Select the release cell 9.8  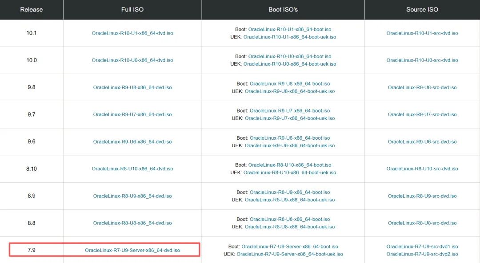[32, 87]
